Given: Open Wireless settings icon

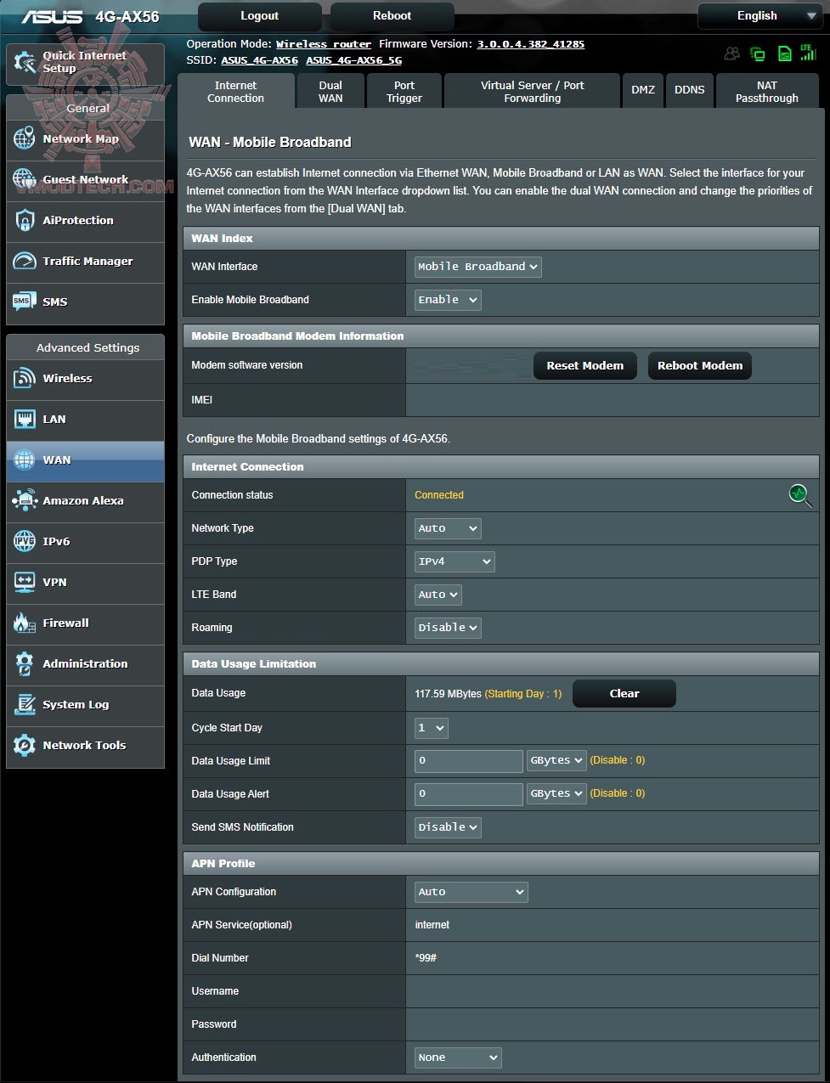Looking at the screenshot, I should coord(25,379).
